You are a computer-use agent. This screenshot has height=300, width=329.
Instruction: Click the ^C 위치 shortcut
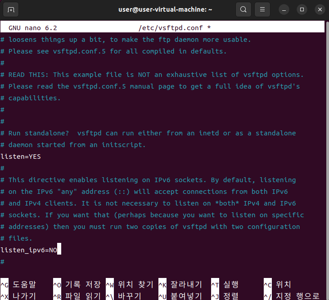278,285
